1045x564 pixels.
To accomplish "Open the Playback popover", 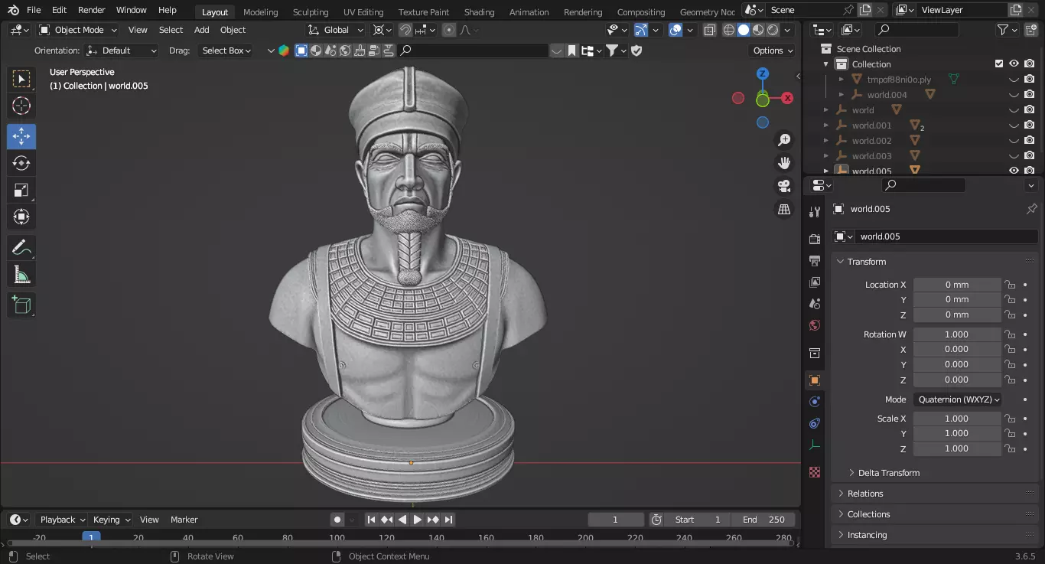I will [x=62, y=520].
